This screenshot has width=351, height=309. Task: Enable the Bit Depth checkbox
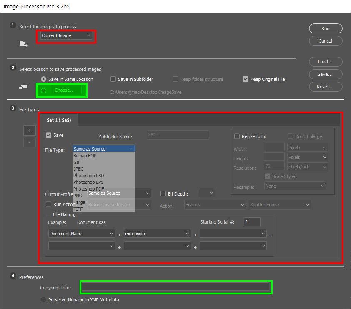163,193
